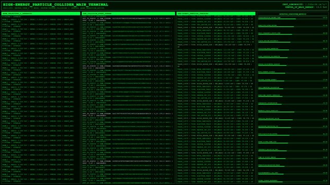Select the beam trajectory and intensity panel header
The width and height of the screenshot is (330, 185).
point(41,13)
